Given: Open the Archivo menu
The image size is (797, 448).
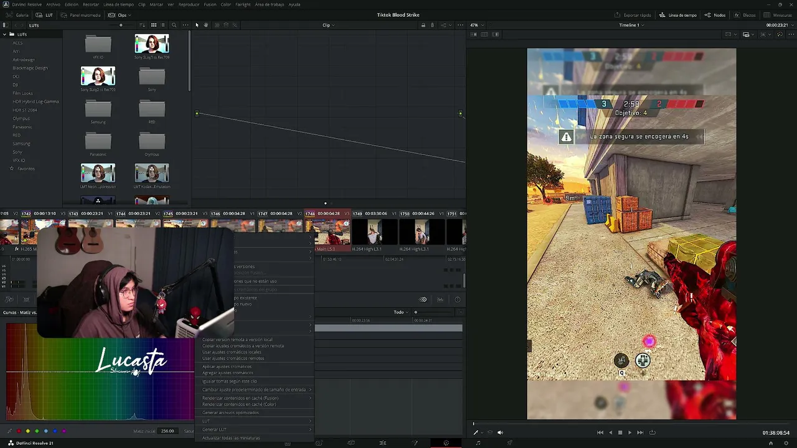Looking at the screenshot, I should coord(53,4).
